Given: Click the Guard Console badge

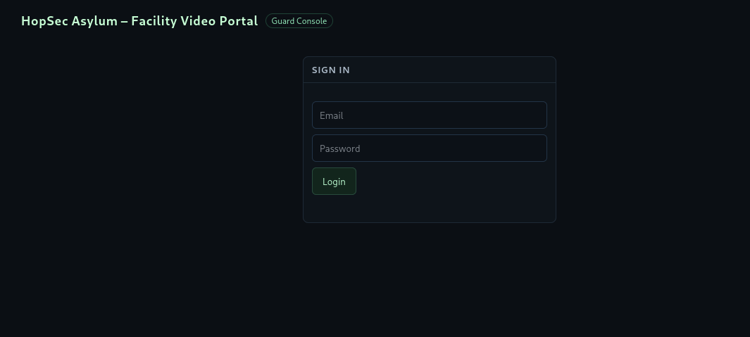Looking at the screenshot, I should 299,21.
